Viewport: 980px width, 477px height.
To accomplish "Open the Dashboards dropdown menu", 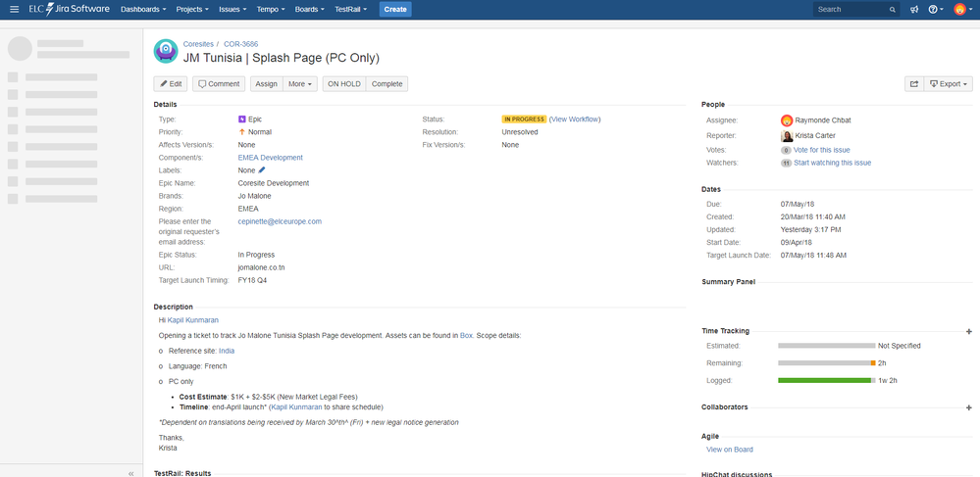I will click(143, 10).
